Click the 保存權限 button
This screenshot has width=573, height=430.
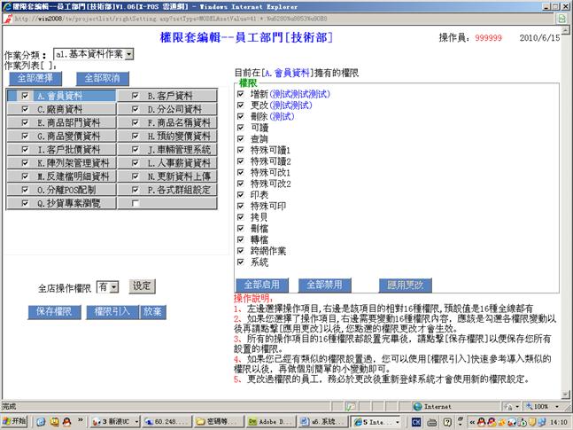pyautogui.click(x=54, y=312)
